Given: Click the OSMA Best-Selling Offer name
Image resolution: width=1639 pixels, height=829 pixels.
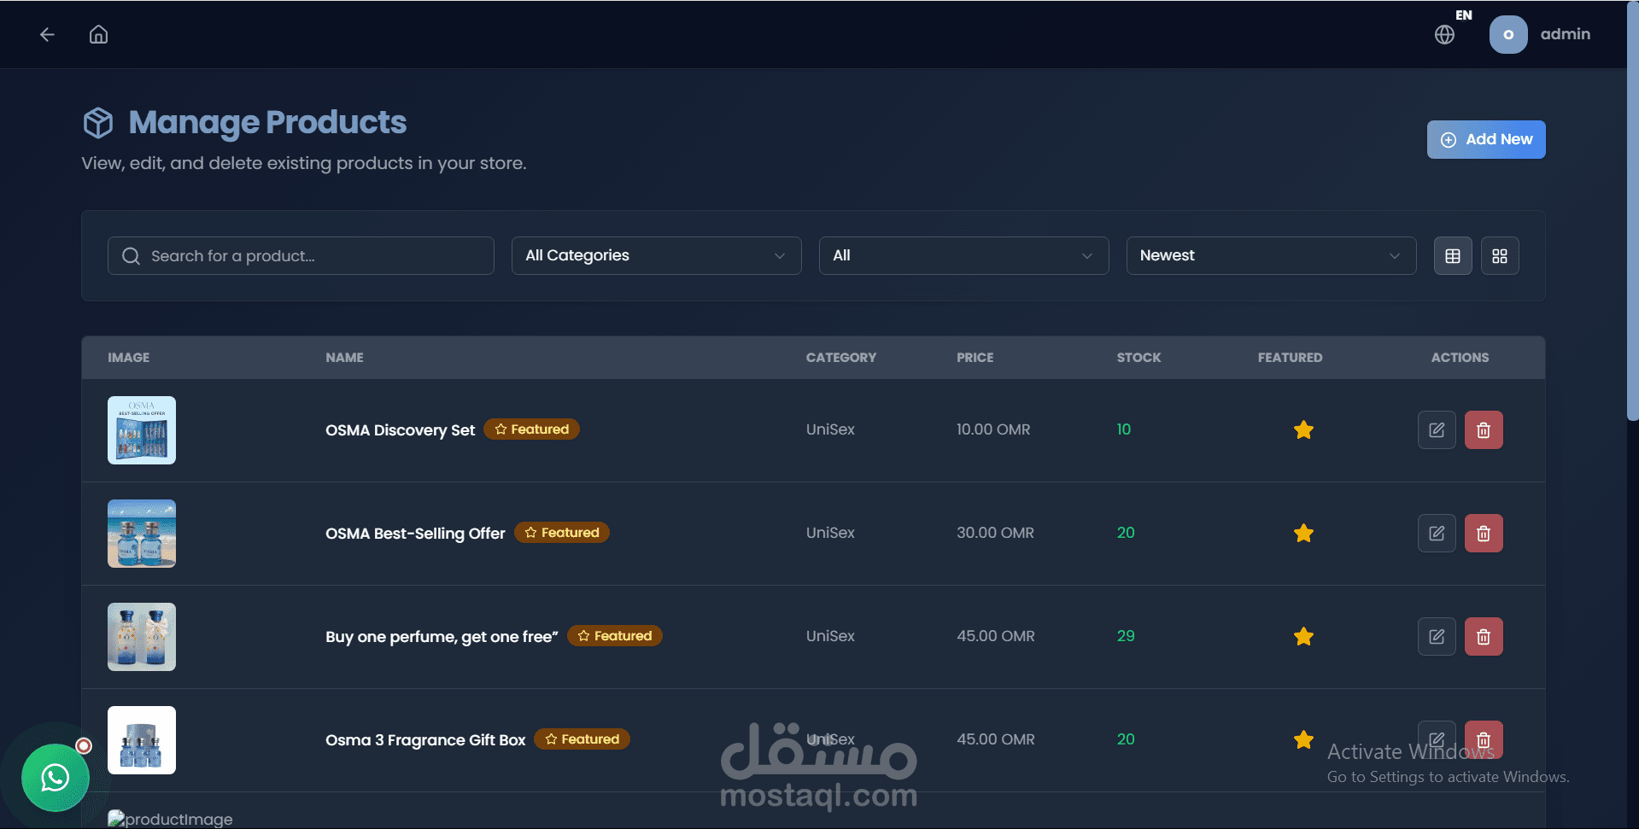Looking at the screenshot, I should [x=415, y=534].
